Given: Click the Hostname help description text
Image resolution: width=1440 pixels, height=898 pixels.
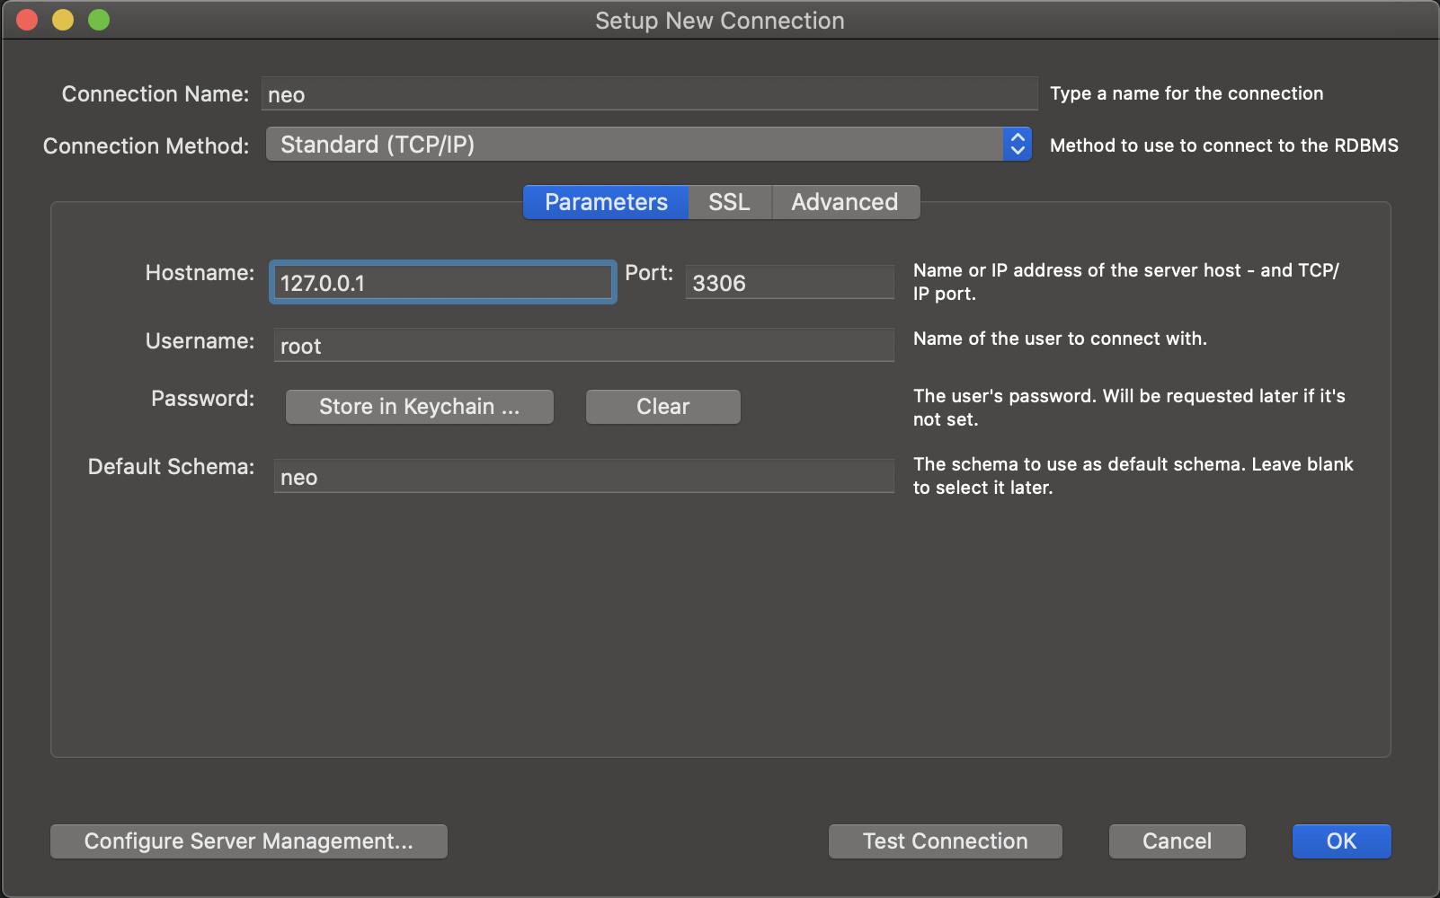Looking at the screenshot, I should 1125,282.
